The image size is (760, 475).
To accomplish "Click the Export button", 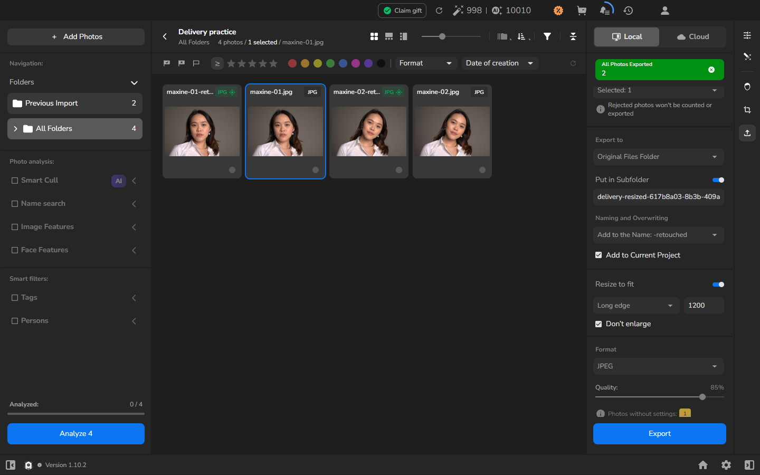I will coord(660,434).
